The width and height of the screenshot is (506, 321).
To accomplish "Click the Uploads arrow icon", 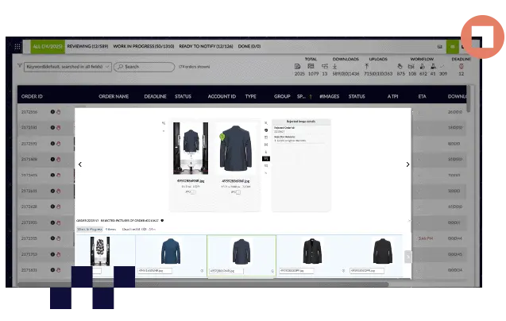I will click(x=367, y=66).
